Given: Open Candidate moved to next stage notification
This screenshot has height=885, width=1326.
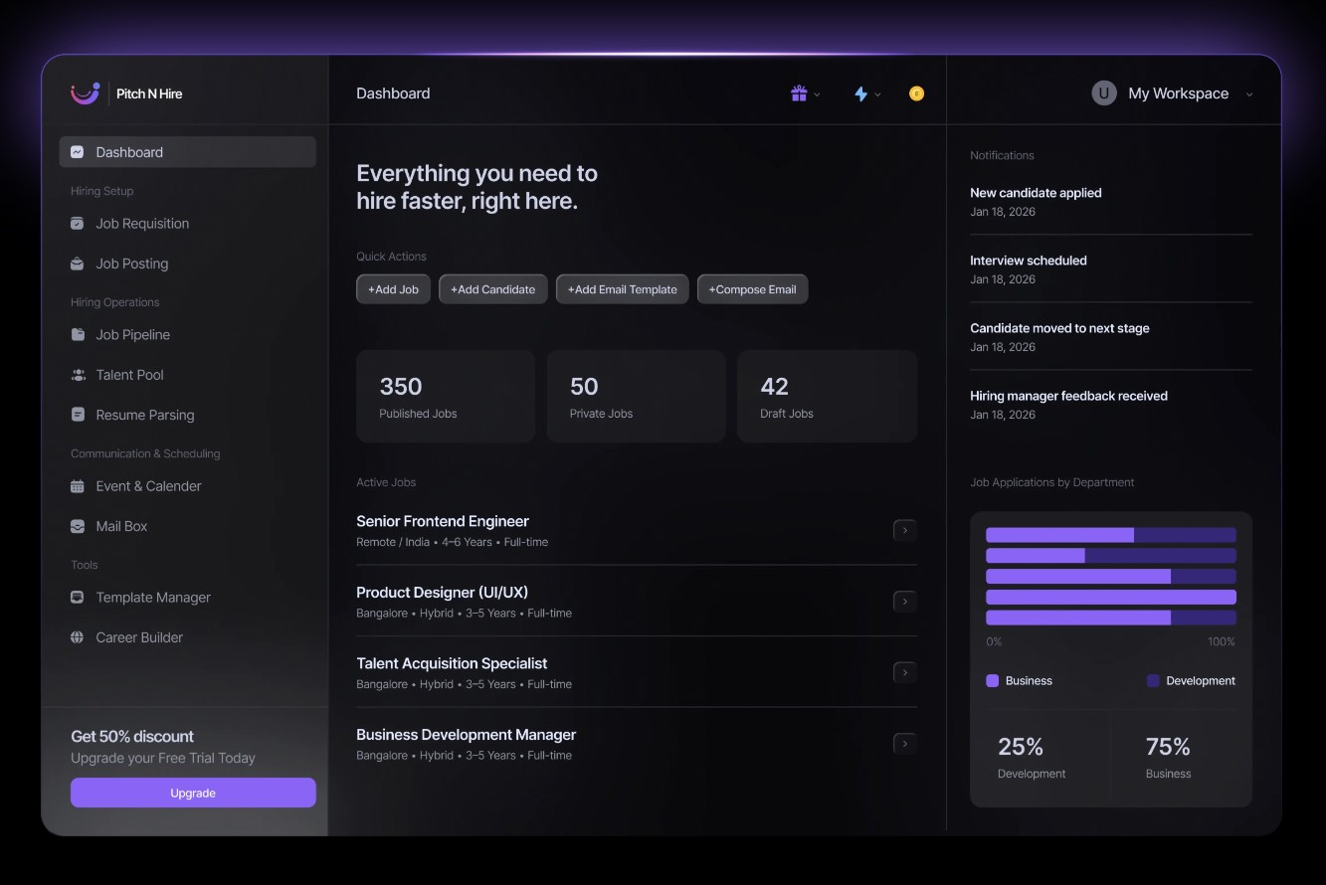Looking at the screenshot, I should coord(1111,337).
